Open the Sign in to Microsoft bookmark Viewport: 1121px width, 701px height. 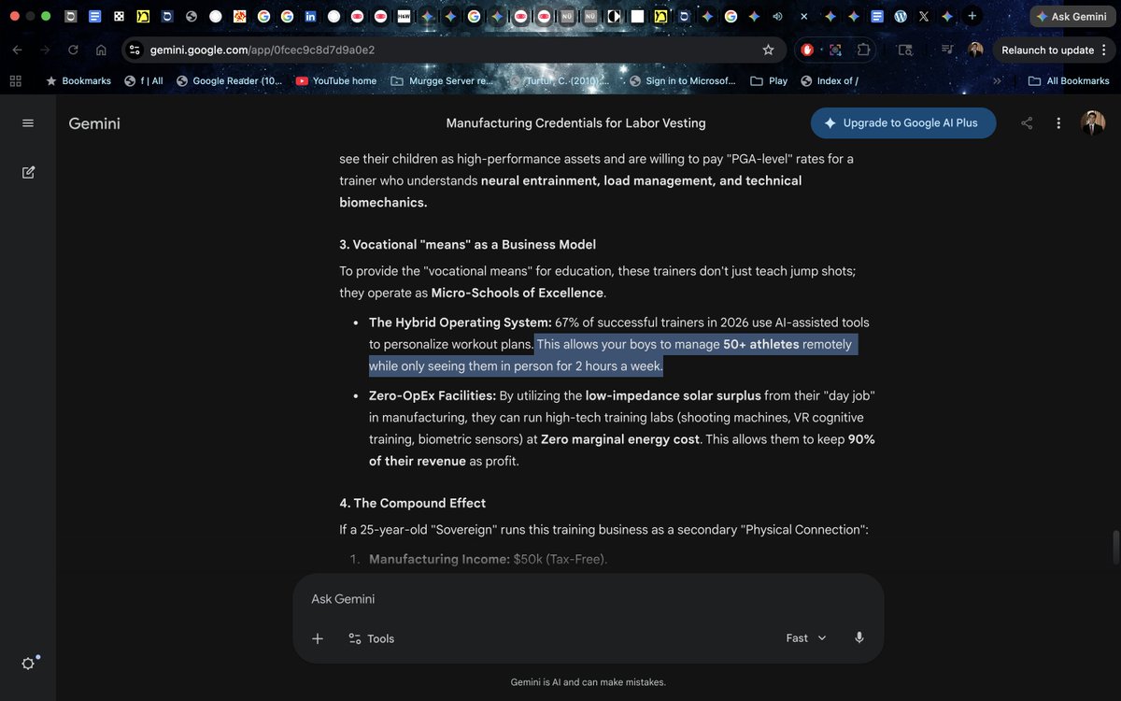[683, 81]
